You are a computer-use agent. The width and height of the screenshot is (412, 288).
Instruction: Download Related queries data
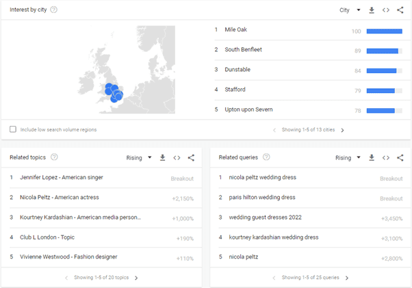(x=372, y=157)
